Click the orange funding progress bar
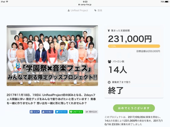The height and width of the screenshot is (127, 170). click(x=134, y=46)
